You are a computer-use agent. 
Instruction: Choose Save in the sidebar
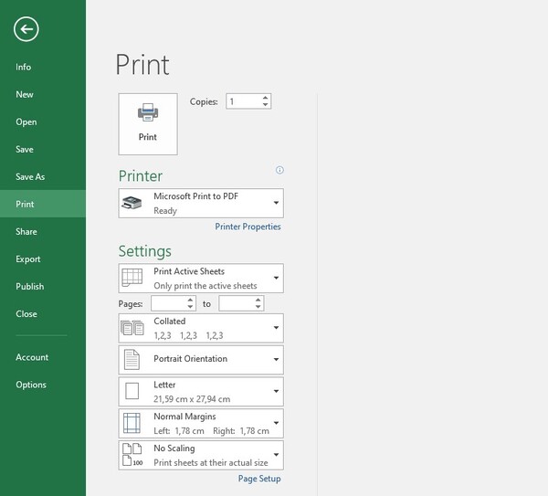click(43, 149)
